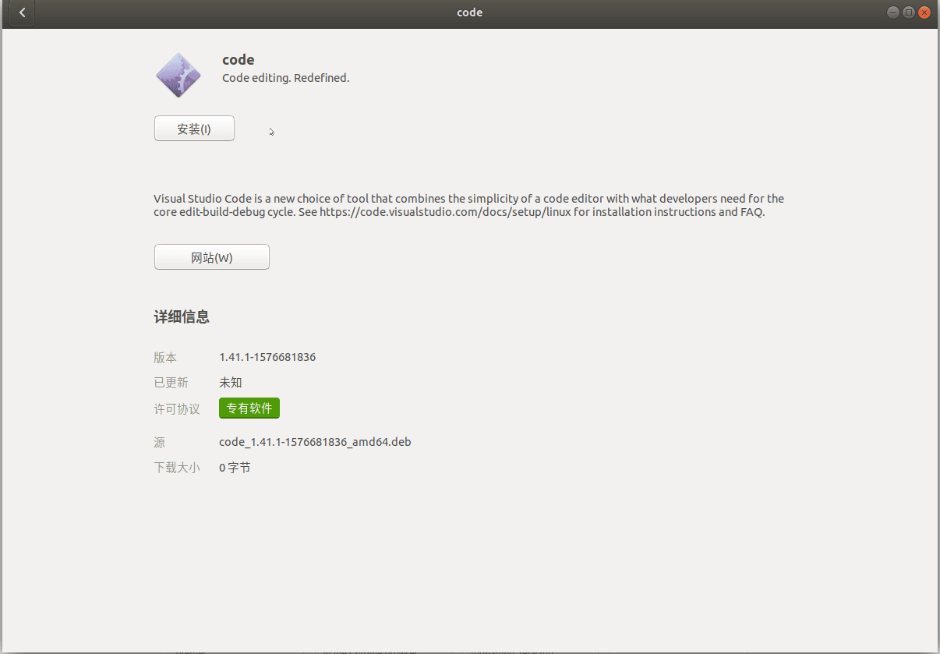This screenshot has width=940, height=654.
Task: Click the source file code_1.41.1-1576681836_amd64.deb
Action: click(315, 442)
